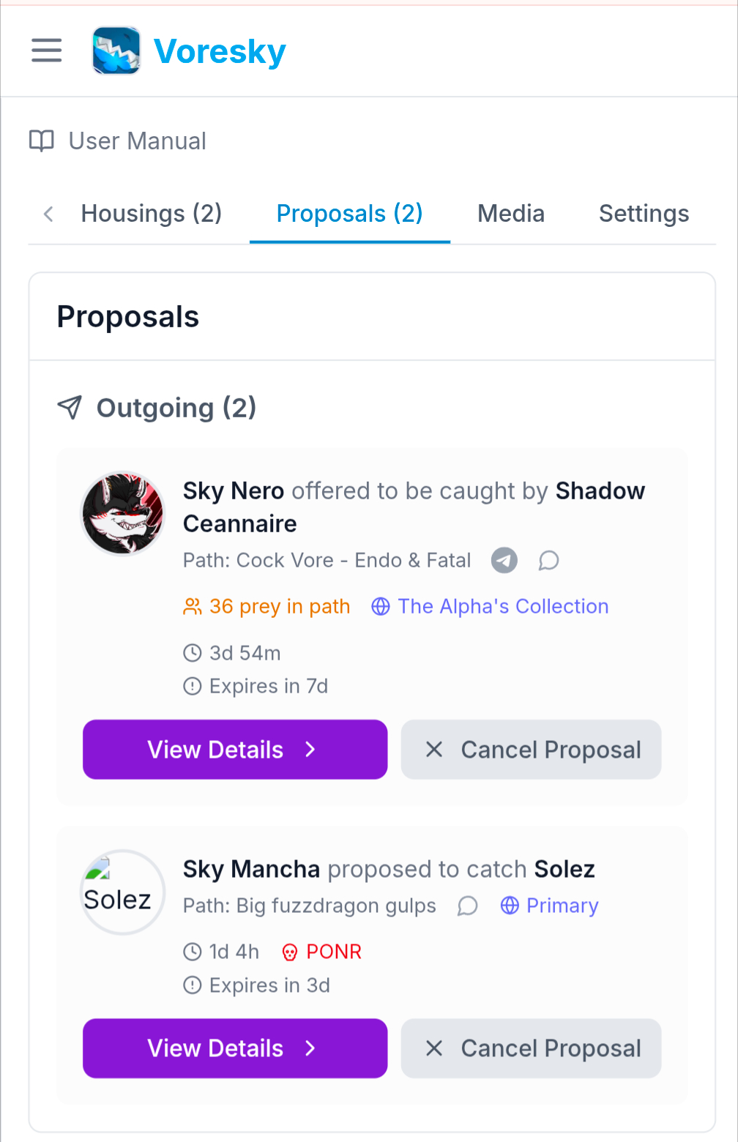Click the chat bubble icon beside Big fuzzdragon gulps
Viewport: 738px width, 1142px height.
pos(467,906)
